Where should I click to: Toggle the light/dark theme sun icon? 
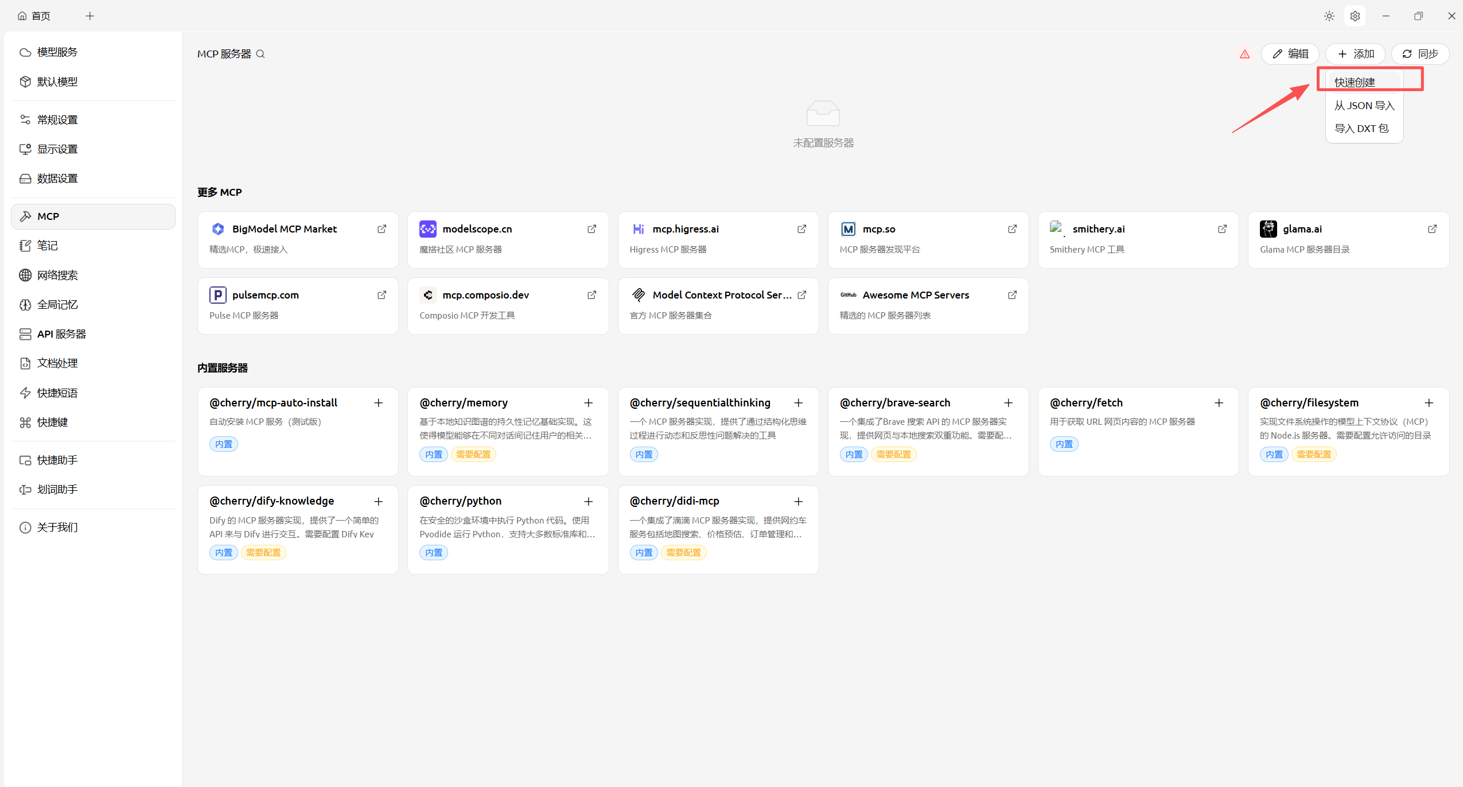[x=1329, y=16]
